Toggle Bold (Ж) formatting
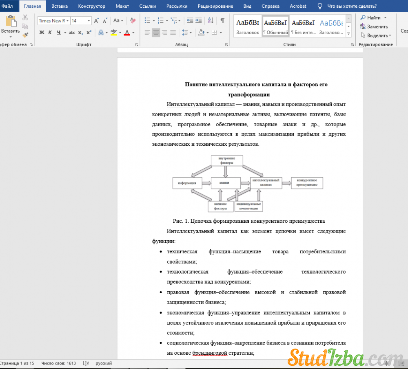The height and width of the screenshot is (369, 408). [42, 33]
